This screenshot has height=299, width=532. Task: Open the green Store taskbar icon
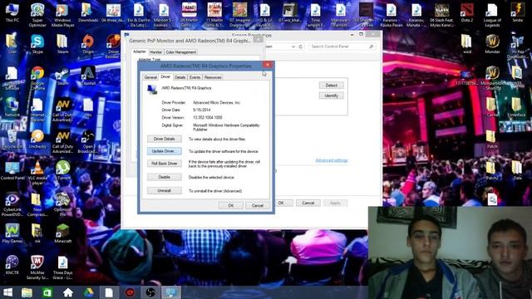coord(47,292)
